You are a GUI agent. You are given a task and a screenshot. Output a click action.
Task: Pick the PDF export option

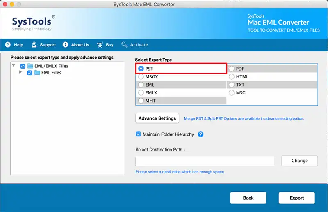click(231, 69)
